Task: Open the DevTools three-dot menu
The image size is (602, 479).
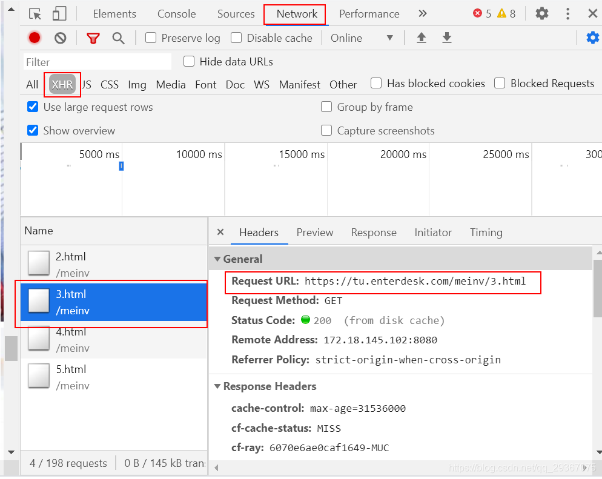Action: pyautogui.click(x=568, y=14)
